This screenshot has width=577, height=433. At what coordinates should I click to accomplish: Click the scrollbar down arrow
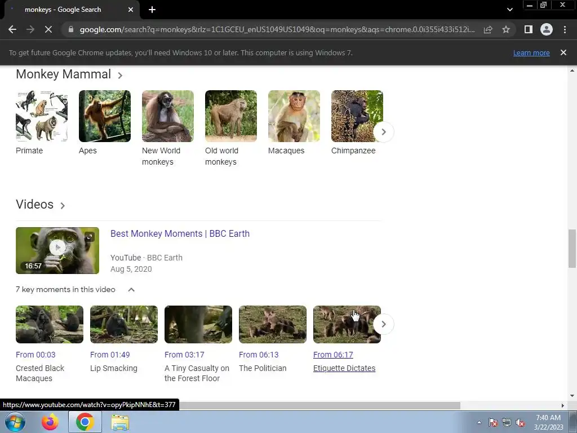(572, 396)
